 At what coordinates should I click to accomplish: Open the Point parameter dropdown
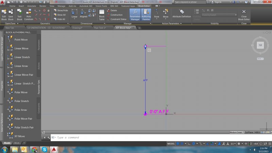click(x=156, y=19)
